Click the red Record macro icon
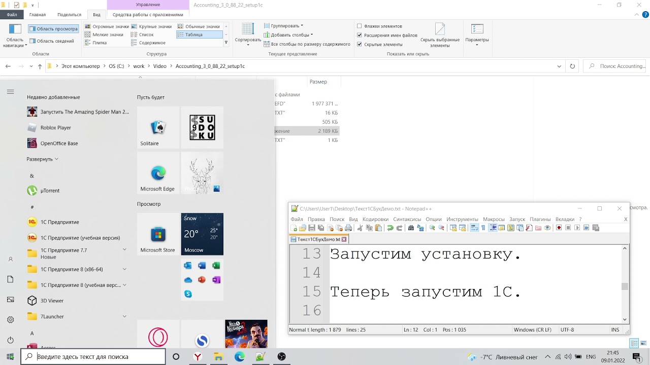Image resolution: width=650 pixels, height=365 pixels. click(x=559, y=228)
